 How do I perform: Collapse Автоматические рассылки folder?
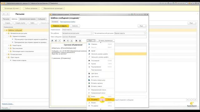tap(7, 33)
